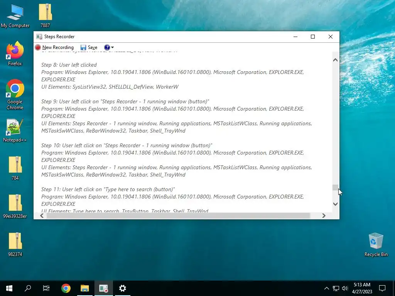395x296 pixels.
Task: Select the Step 10 heading text line
Action: [127, 145]
